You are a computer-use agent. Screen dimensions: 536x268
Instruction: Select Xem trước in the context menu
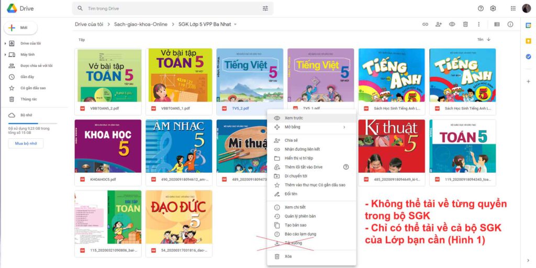pos(311,118)
